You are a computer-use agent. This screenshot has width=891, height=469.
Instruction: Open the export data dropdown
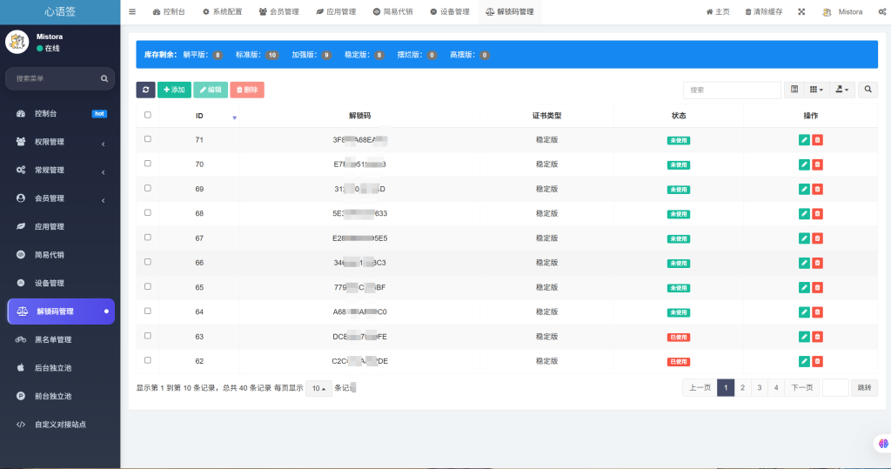coord(842,90)
